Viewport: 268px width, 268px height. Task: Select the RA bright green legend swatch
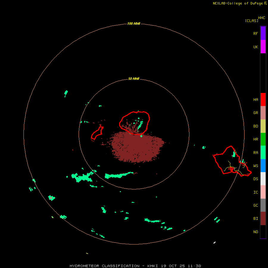263,152
